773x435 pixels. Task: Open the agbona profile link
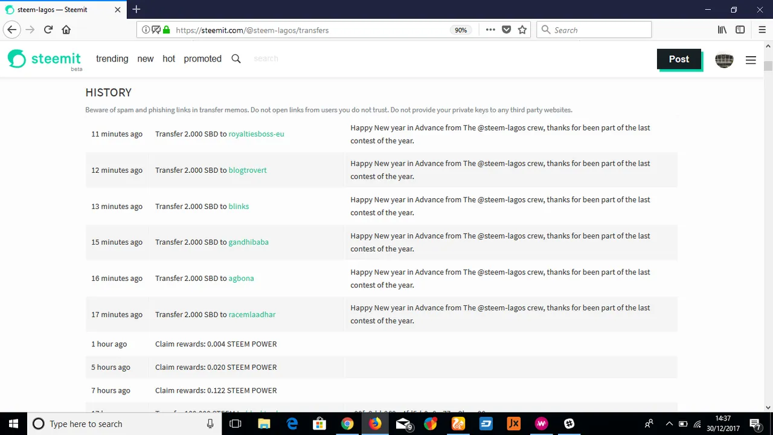pos(241,279)
